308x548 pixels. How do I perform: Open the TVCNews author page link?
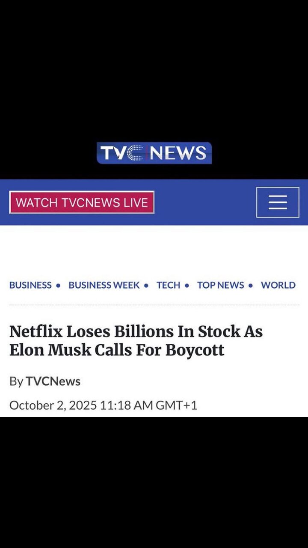click(53, 381)
